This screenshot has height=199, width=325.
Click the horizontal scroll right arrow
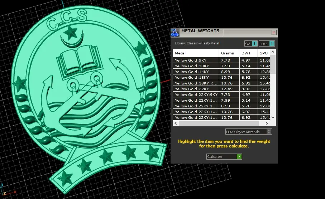(267, 123)
